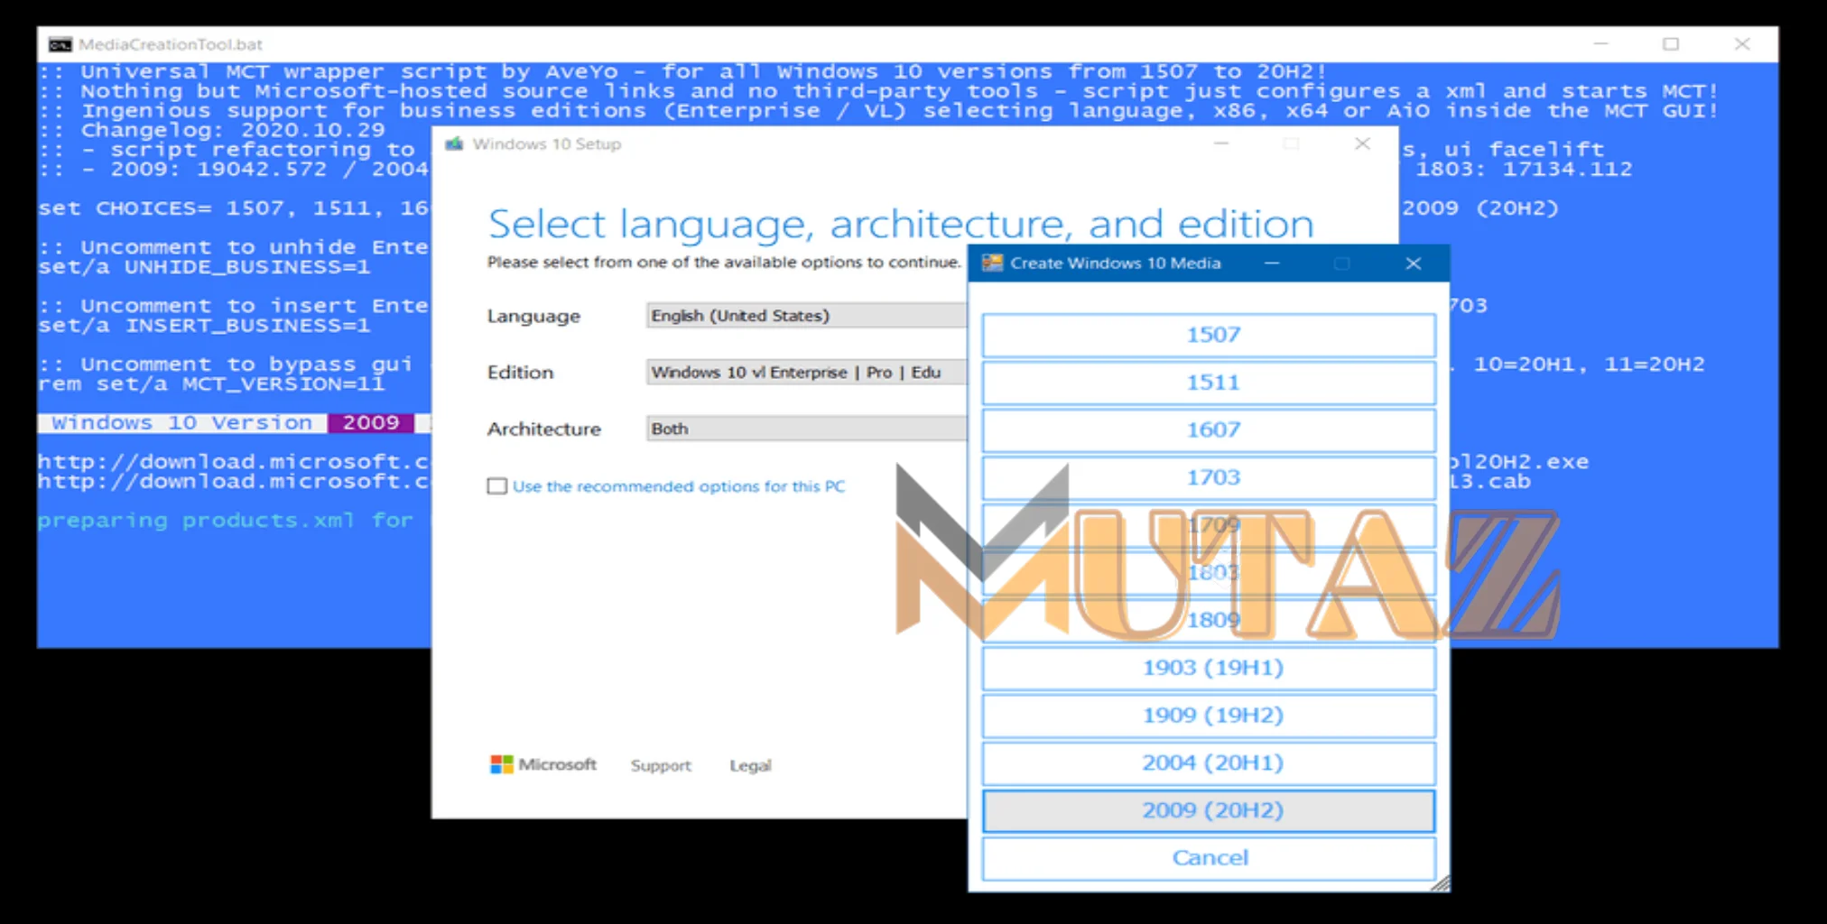Maximize the MediaCreationTool.bat console window

(1671, 44)
